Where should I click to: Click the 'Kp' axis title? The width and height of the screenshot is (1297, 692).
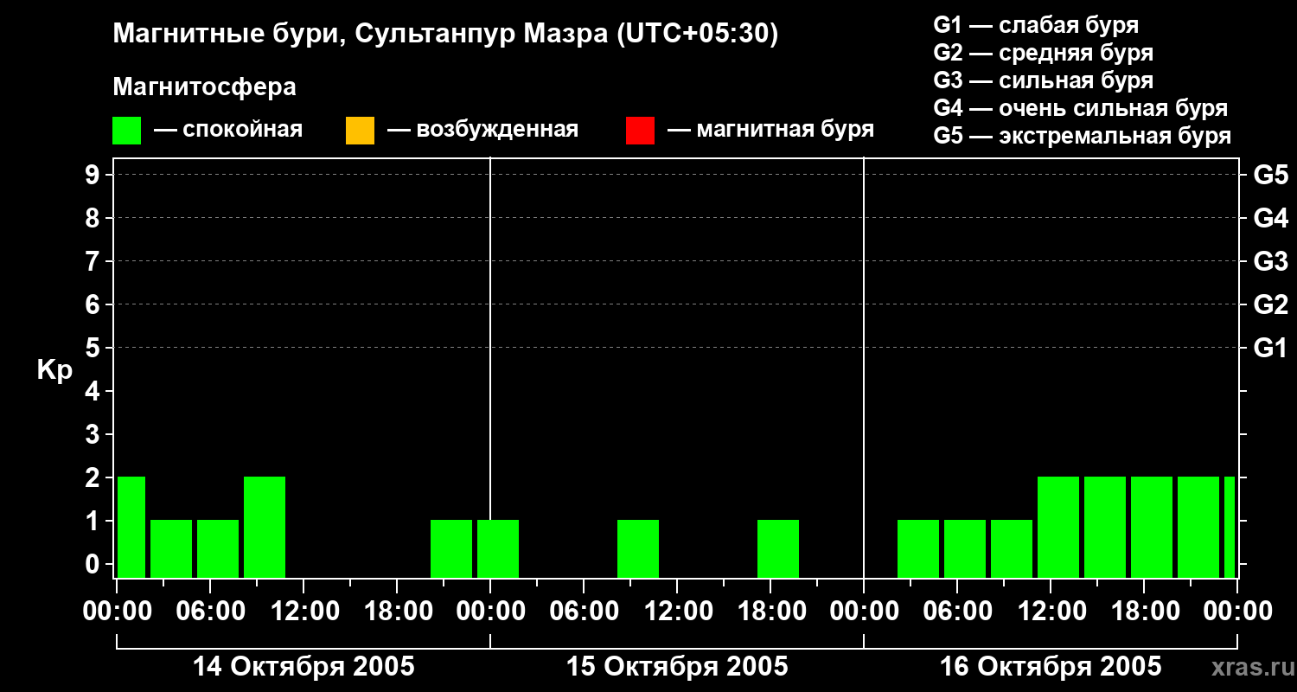pos(54,370)
